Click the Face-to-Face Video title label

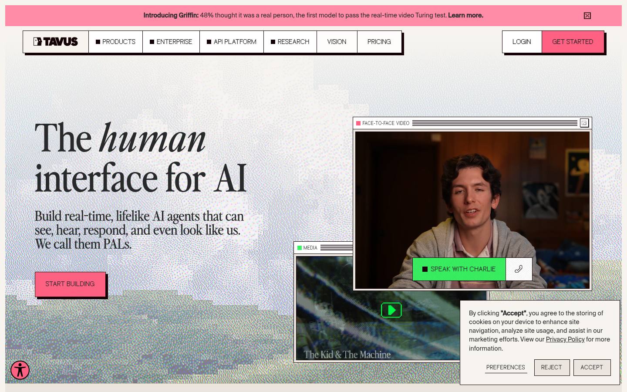386,123
